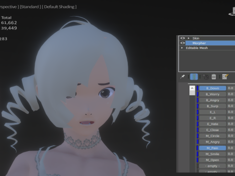Viewport: 235px width, 176px height.
Task: Click blue indicator beside E_Hate channel
Action: pyautogui.click(x=198, y=124)
